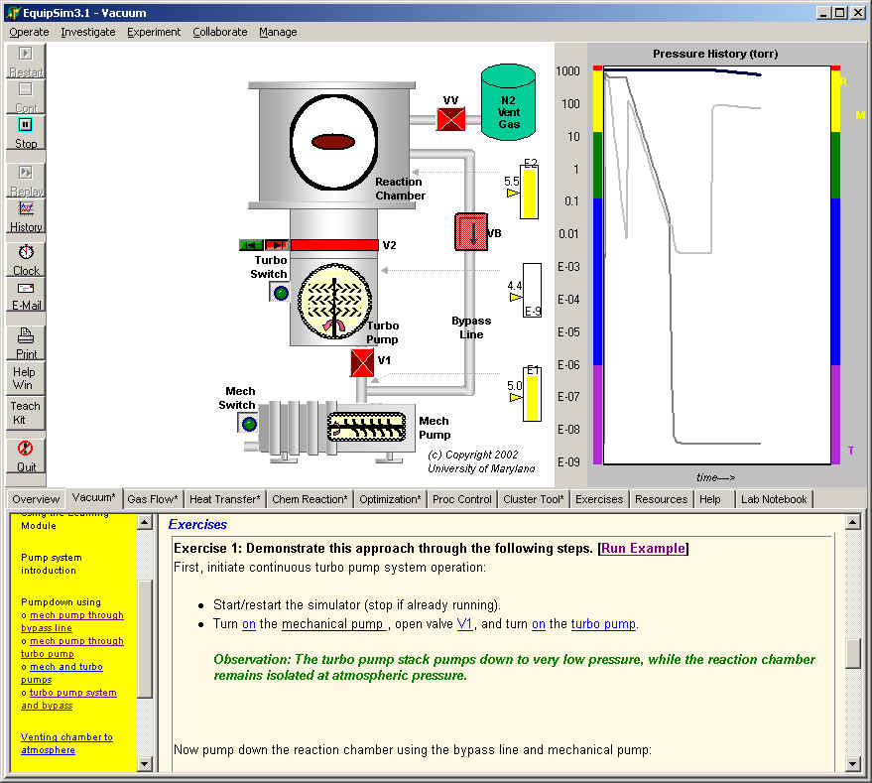Screen dimensions: 872x783
Task: Click the Stop simulation button
Action: click(x=25, y=132)
